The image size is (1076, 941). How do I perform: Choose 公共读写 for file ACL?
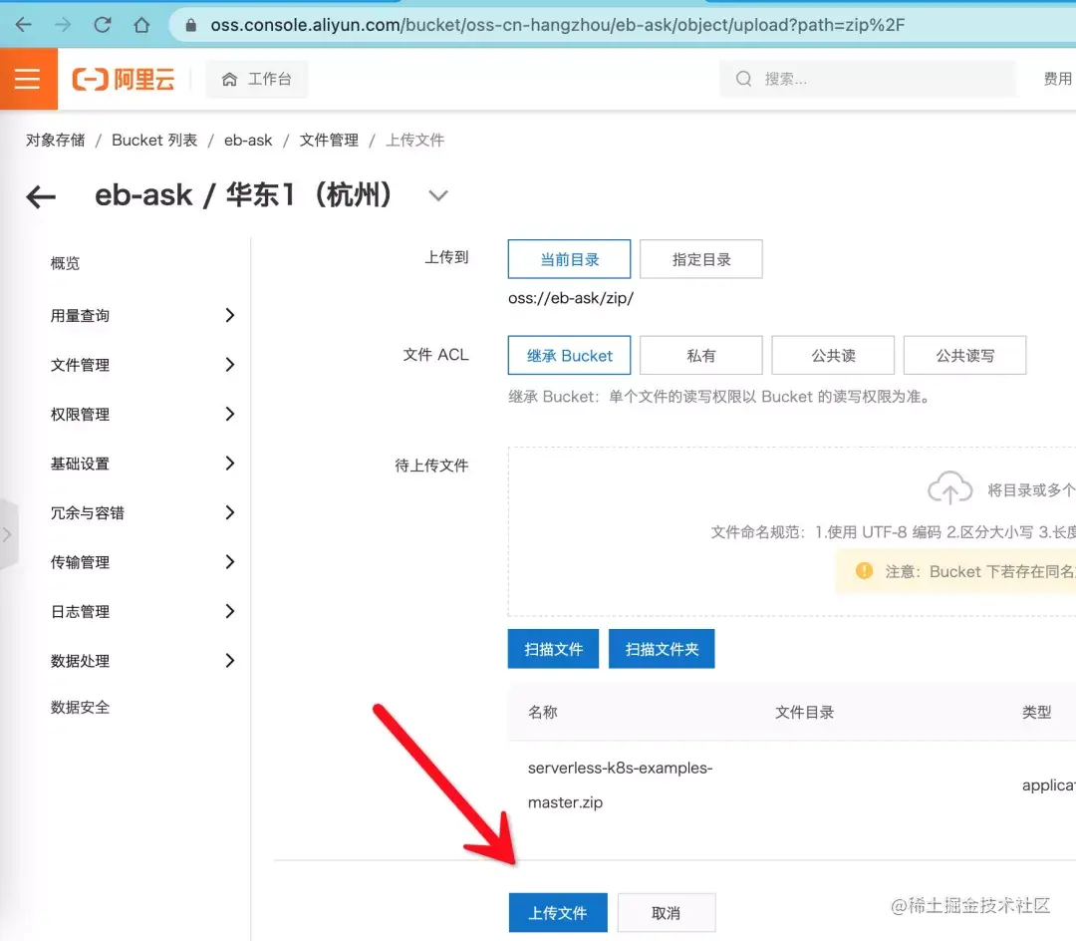(x=964, y=356)
